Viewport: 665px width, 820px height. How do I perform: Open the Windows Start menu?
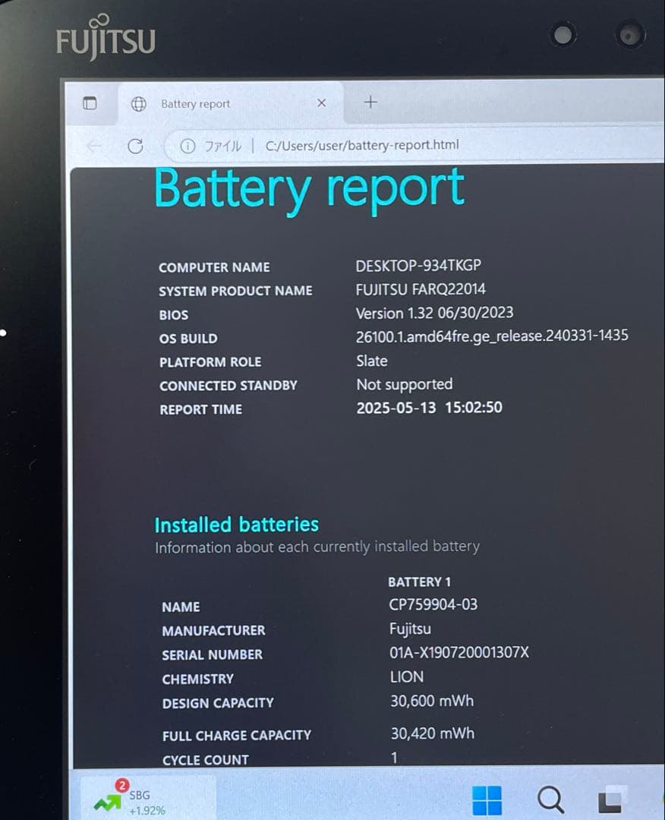click(487, 799)
